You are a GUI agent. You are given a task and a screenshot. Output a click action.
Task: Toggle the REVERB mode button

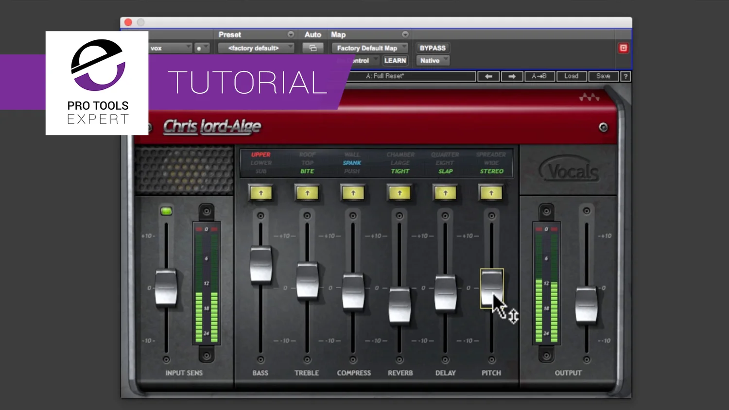(399, 193)
